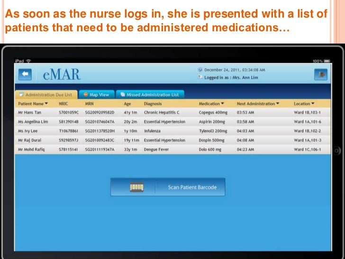Click the Age column header
The height and width of the screenshot is (259, 345).
pyautogui.click(x=127, y=104)
